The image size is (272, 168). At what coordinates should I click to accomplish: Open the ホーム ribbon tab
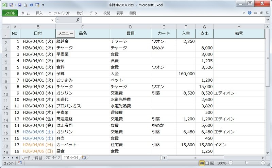(x=26, y=13)
